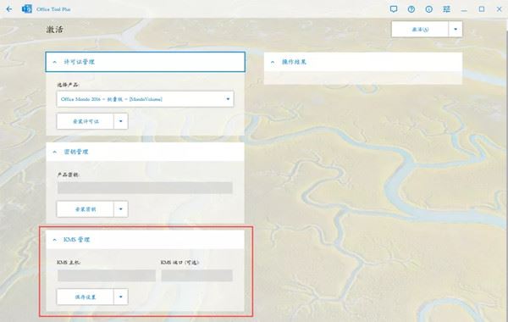508x322 pixels.
Task: Open the dropdown arrow beside 安装许可证
Action: point(121,121)
